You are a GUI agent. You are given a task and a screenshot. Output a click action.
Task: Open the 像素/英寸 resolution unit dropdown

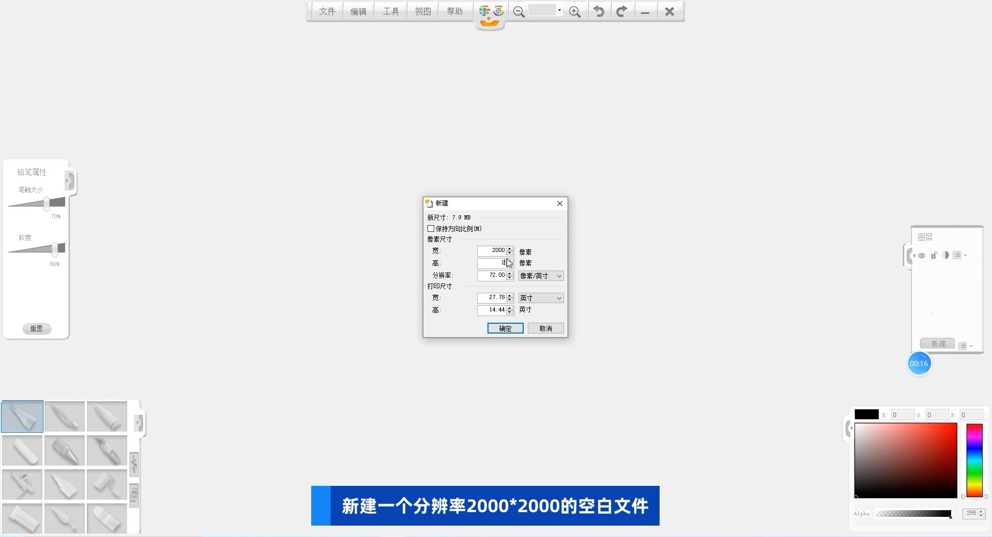click(541, 276)
